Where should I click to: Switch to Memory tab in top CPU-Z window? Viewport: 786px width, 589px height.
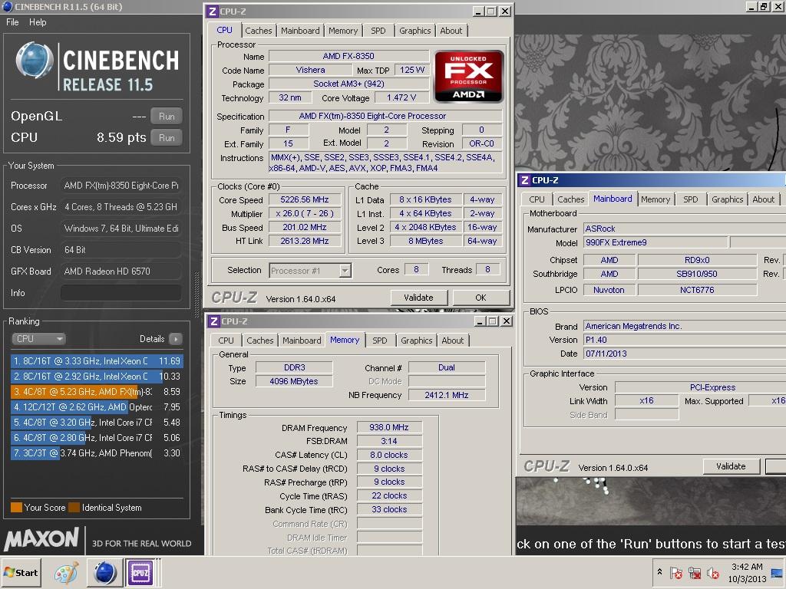click(x=343, y=31)
